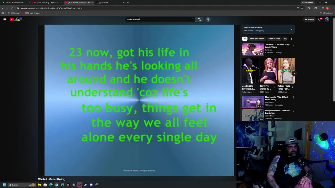Viewport: 335px width, 188px height.
Task: Open options for Joe Rogans short
Action: click(257, 87)
